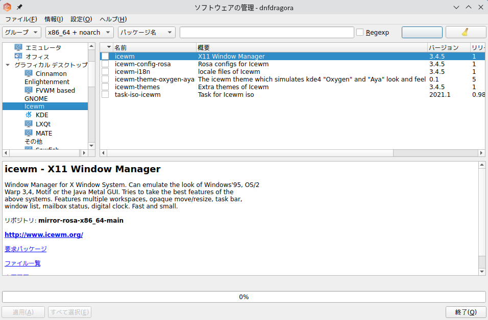Select the その他 group
The width and height of the screenshot is (488, 320).
pyautogui.click(x=33, y=141)
